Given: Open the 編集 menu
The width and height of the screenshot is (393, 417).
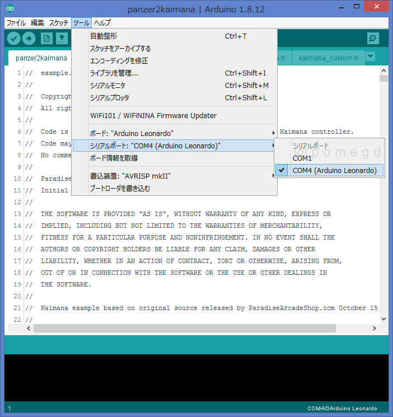Looking at the screenshot, I should point(38,23).
